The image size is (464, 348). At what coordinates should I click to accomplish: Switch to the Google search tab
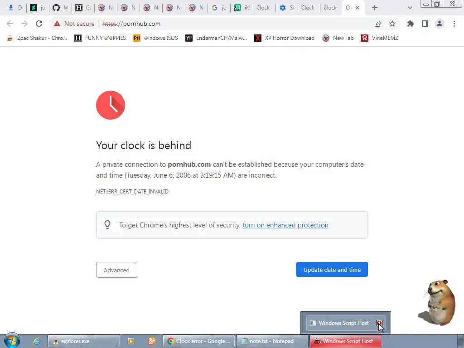pos(219,8)
